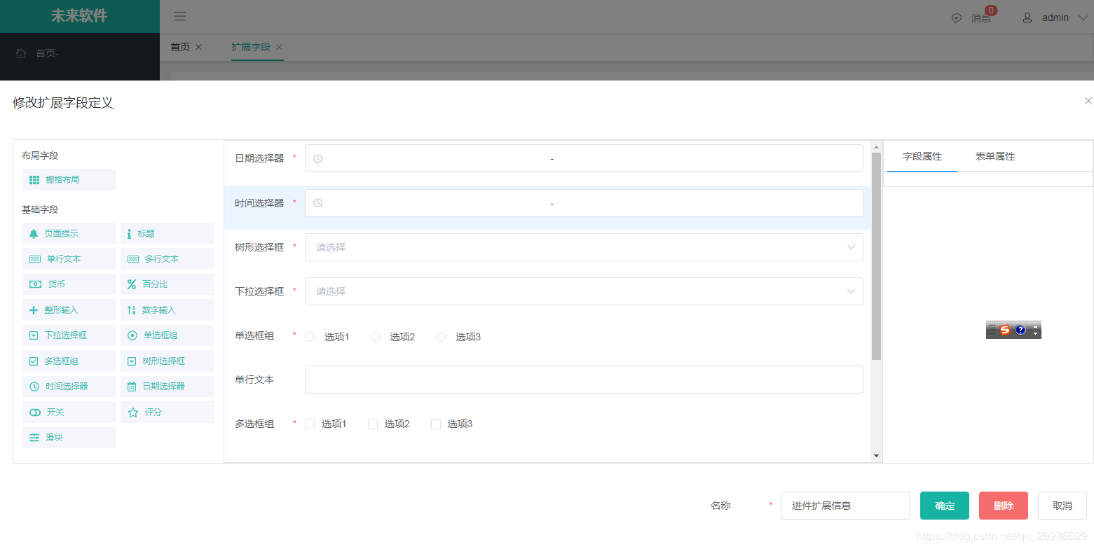This screenshot has width=1094, height=549.
Task: Click the red 删除 button
Action: (x=1004, y=506)
